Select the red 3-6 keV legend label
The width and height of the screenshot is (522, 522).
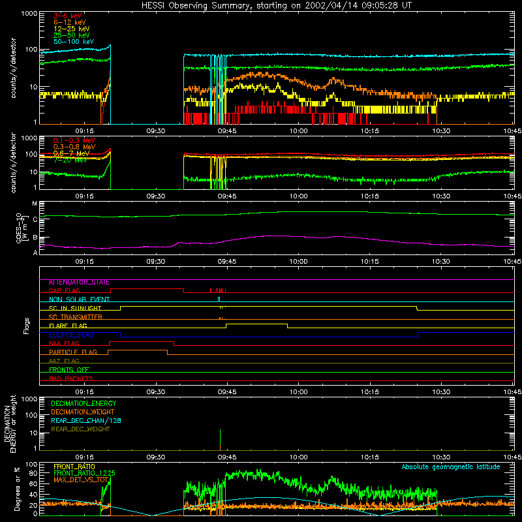click(67, 16)
